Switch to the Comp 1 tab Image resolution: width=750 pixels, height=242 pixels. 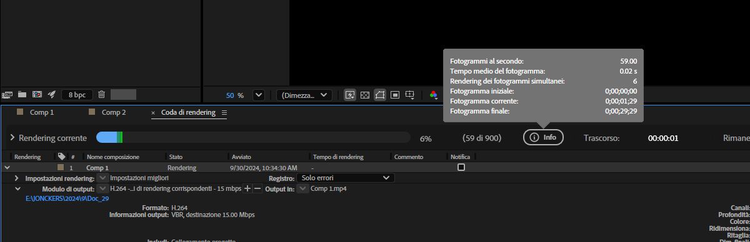[x=42, y=112]
